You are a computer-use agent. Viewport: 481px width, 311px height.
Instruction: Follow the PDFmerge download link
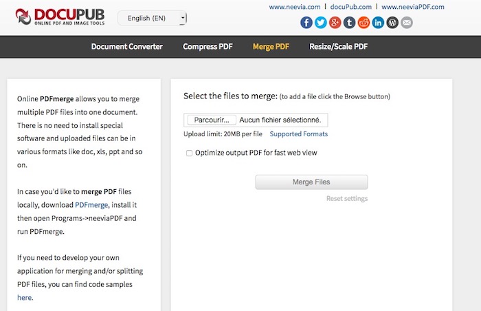pyautogui.click(x=91, y=205)
